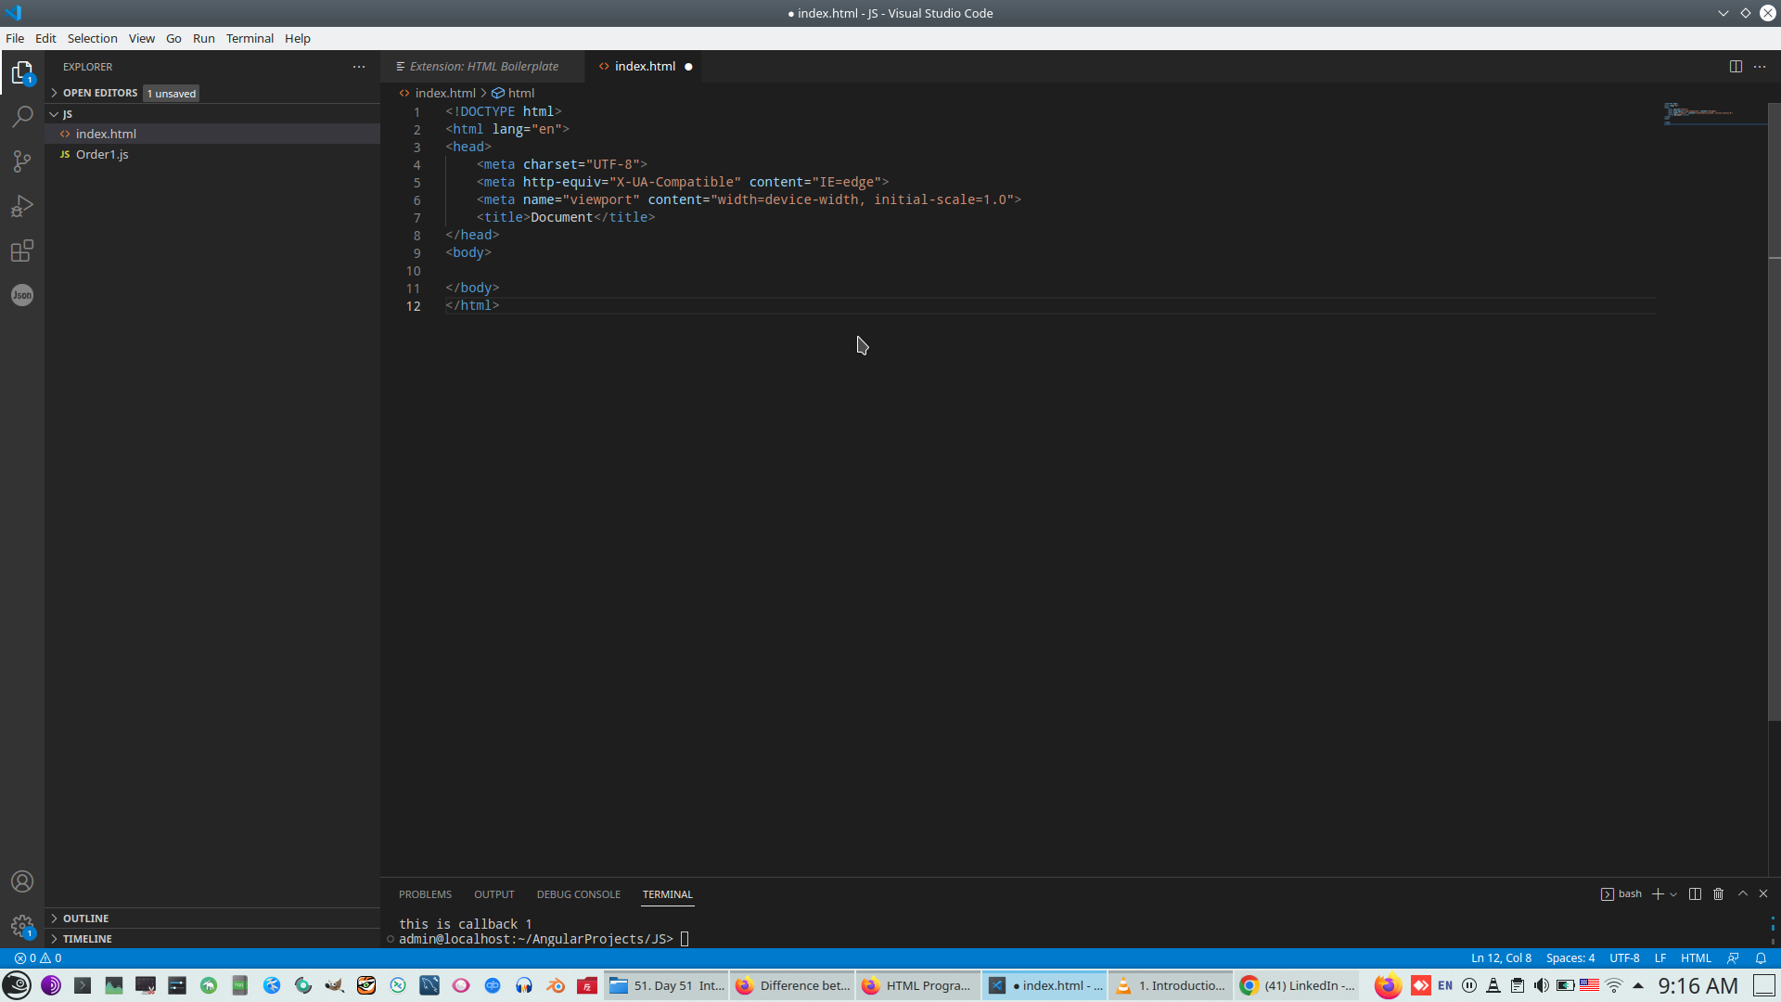The image size is (1781, 1002).
Task: Click the HTML language mode in status bar
Action: click(1696, 958)
